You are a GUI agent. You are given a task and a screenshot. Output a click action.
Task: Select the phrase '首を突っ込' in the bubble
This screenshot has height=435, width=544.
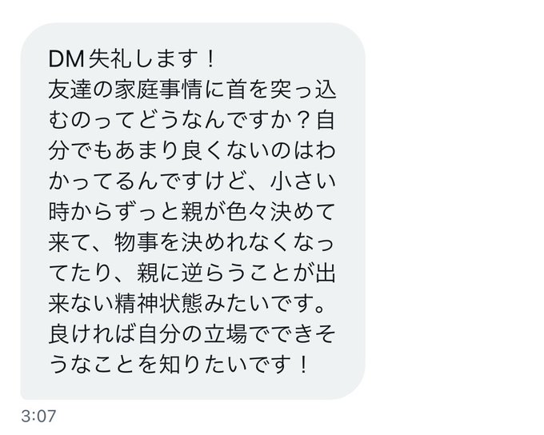(x=282, y=90)
